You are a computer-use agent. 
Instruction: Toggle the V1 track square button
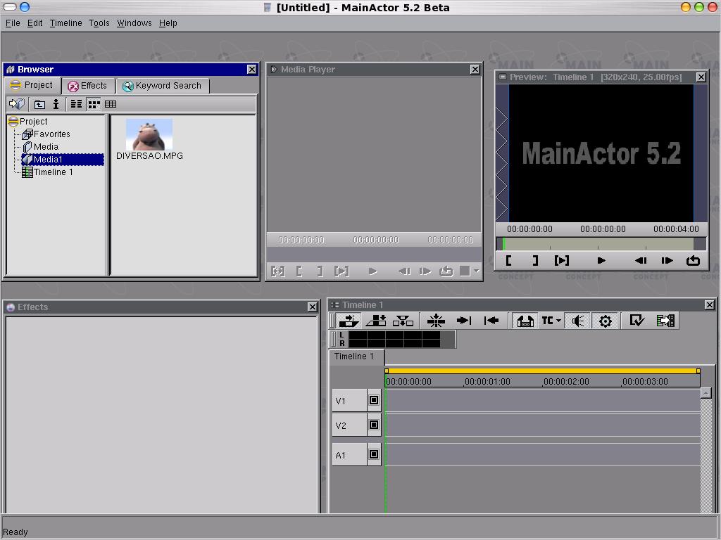pyautogui.click(x=374, y=400)
